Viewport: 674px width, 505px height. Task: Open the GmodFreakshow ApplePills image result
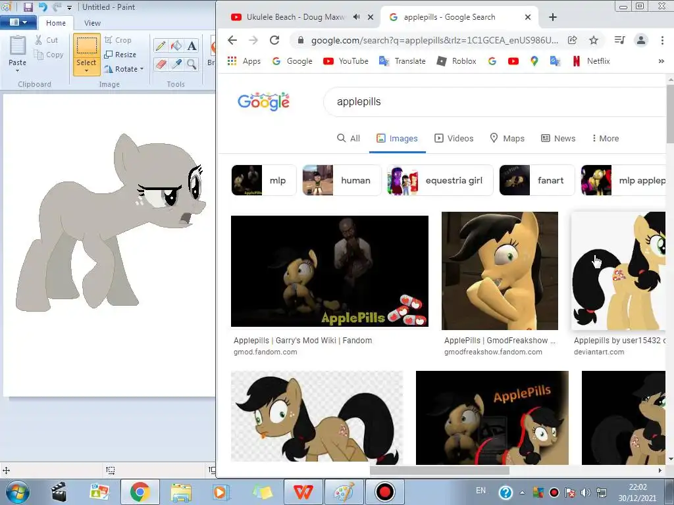[x=500, y=271]
